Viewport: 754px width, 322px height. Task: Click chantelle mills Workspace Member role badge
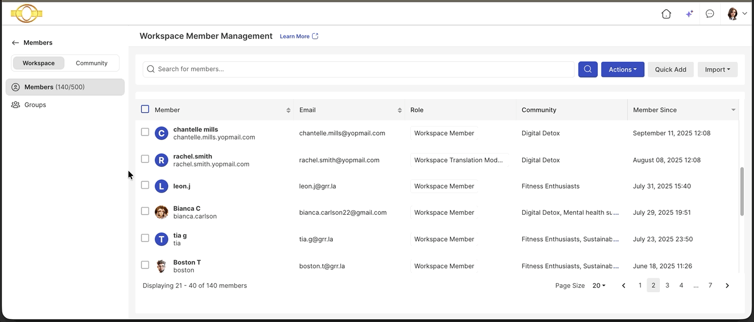coord(444,133)
